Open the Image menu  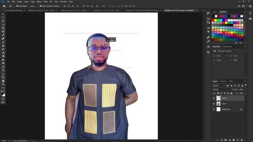coord(19,2)
